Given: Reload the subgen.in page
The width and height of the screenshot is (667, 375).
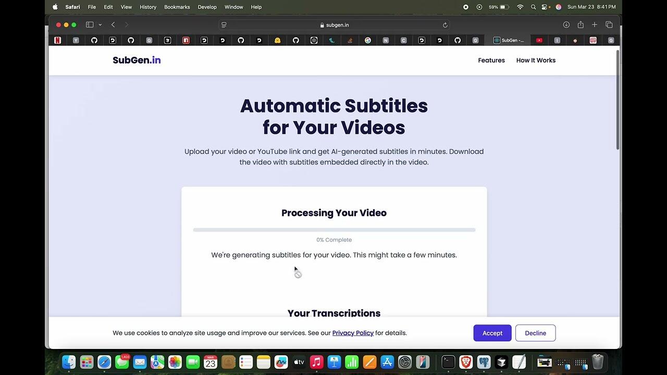Looking at the screenshot, I should pyautogui.click(x=445, y=25).
